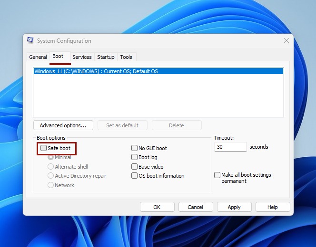The image size is (316, 247).
Task: Click the Timeout seconds input field
Action: pyautogui.click(x=230, y=147)
